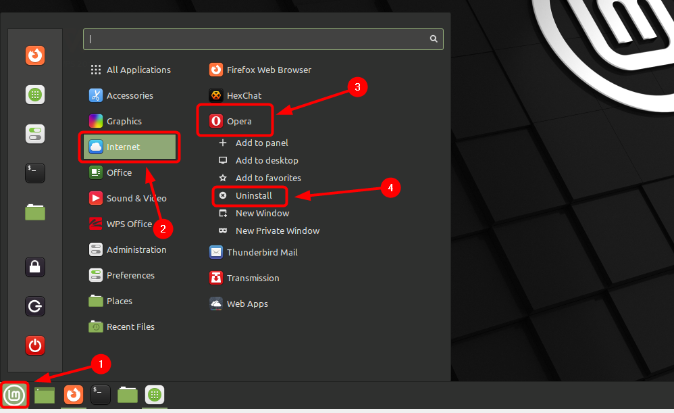Viewport: 674px width, 413px height.
Task: Open System Settings toggle icon in sidebar
Action: (x=35, y=134)
